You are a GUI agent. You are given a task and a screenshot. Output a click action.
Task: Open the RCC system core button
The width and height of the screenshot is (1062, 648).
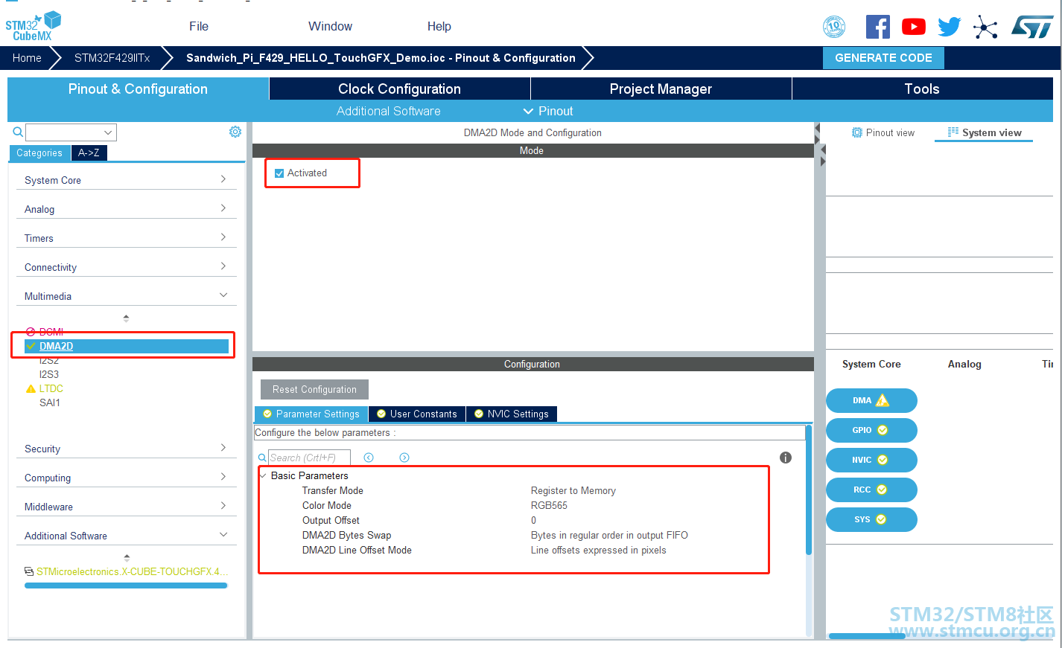click(x=871, y=490)
